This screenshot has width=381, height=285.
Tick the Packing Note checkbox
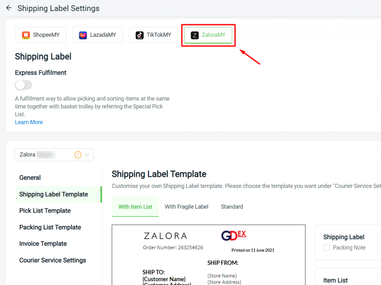(x=326, y=248)
